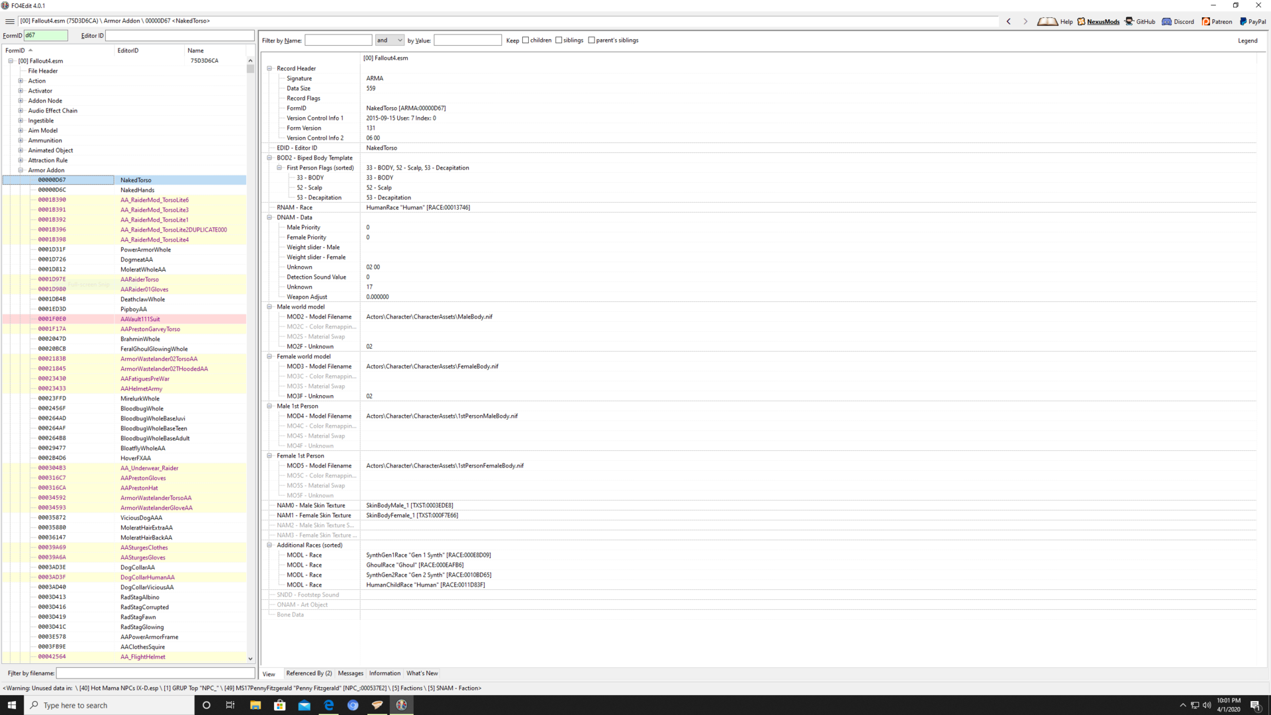Select the File Header node
This screenshot has height=715, width=1271.
pos(43,71)
